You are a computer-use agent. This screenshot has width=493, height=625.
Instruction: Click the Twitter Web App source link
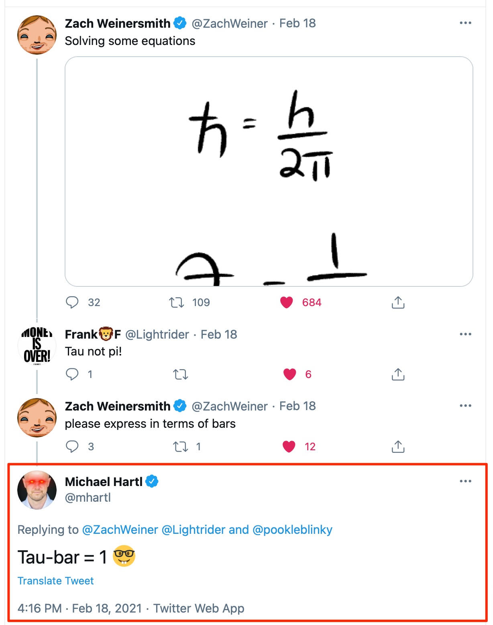tap(199, 608)
